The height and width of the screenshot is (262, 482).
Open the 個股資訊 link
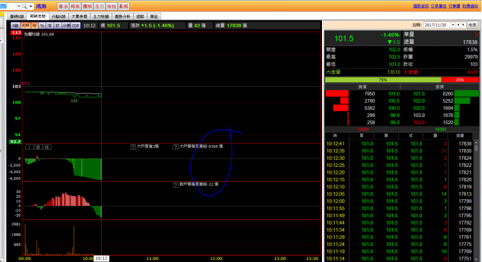point(420,6)
